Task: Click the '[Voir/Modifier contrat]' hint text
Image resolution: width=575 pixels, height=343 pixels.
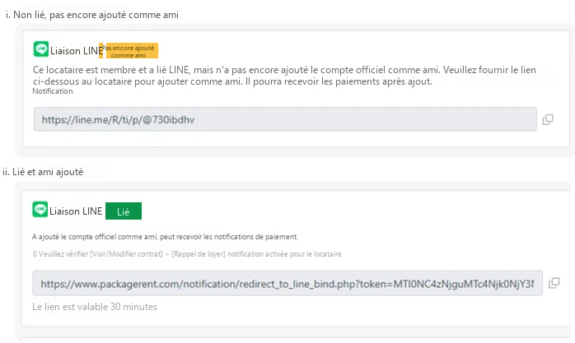Action: click(x=127, y=254)
